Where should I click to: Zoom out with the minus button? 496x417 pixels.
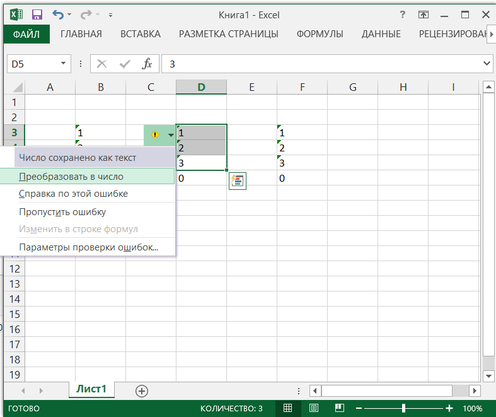click(x=359, y=408)
